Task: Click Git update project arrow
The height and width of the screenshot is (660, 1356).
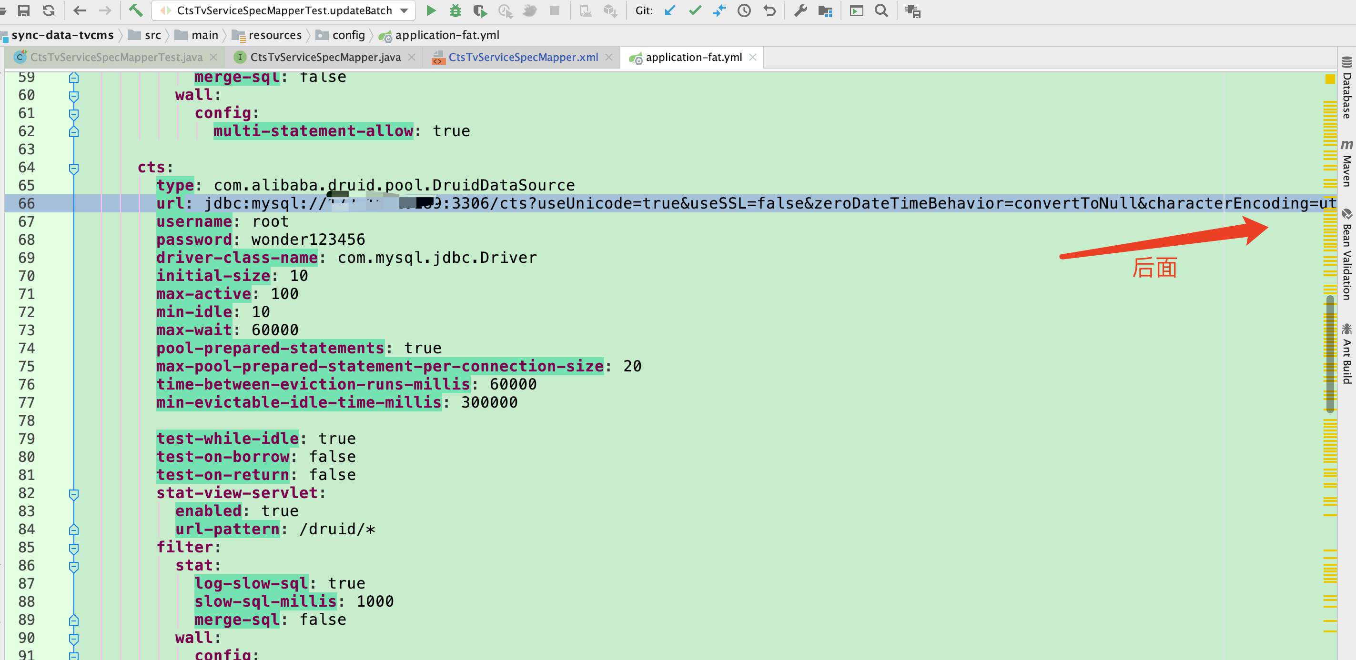Action: point(669,10)
